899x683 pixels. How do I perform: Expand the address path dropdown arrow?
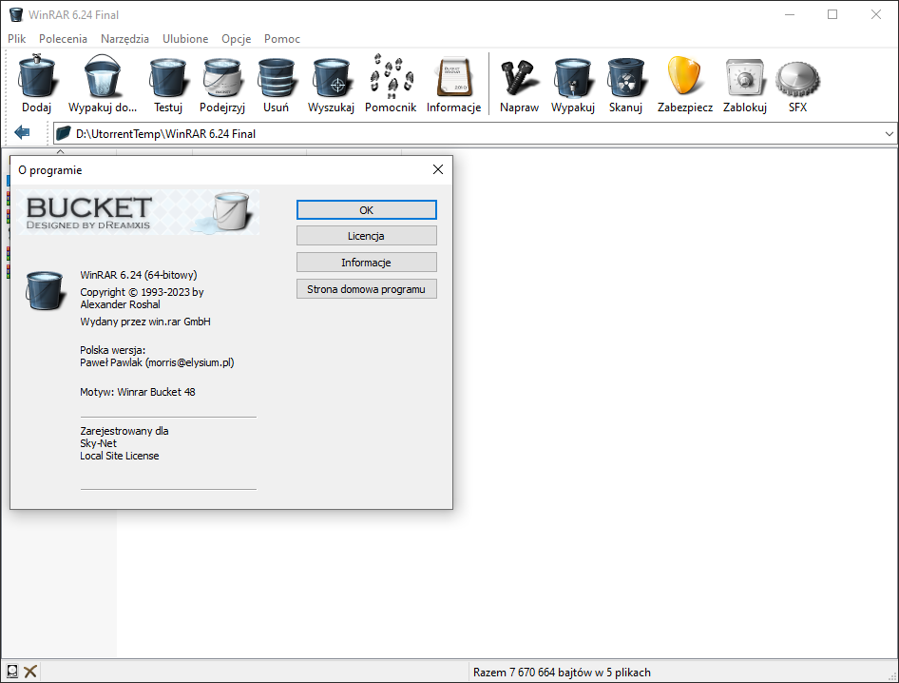889,134
